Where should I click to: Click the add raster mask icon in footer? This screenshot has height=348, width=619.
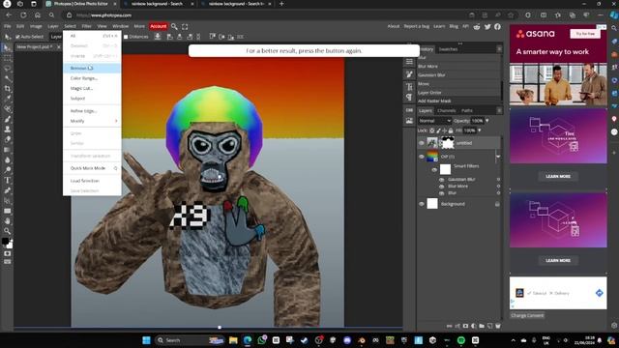[465, 326]
